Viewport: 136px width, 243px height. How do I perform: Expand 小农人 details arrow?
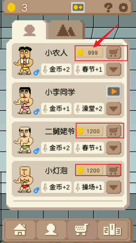tap(114, 70)
